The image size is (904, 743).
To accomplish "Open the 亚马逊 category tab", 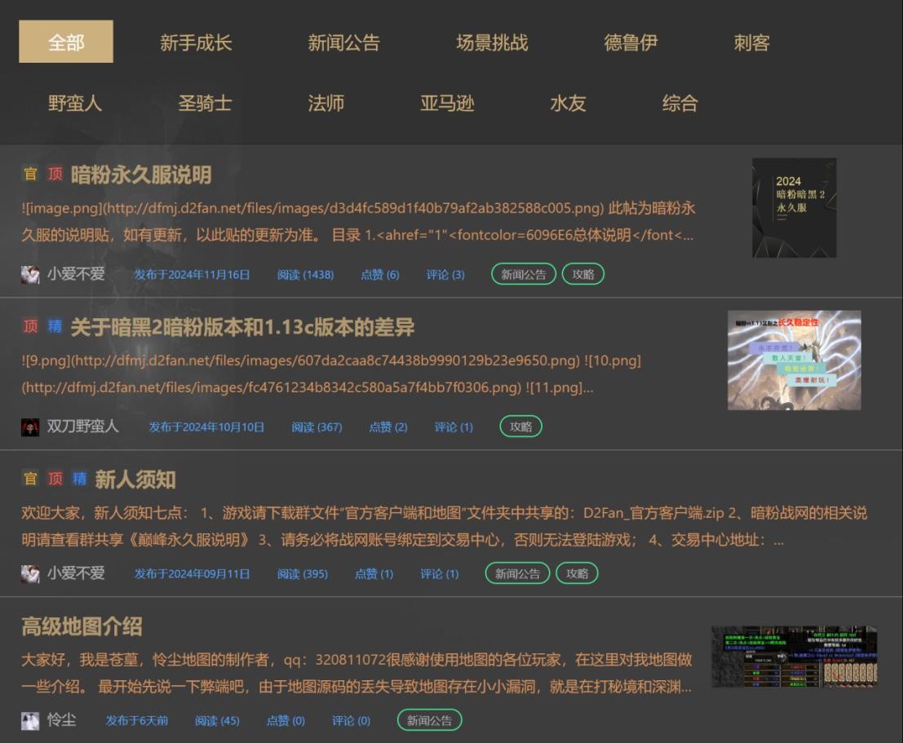I will click(x=447, y=103).
